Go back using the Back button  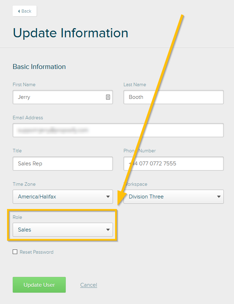25,11
